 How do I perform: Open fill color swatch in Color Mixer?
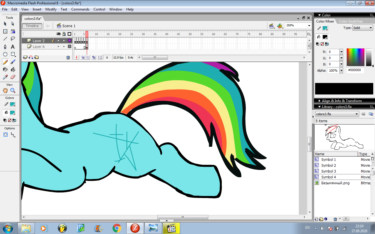pos(325,37)
